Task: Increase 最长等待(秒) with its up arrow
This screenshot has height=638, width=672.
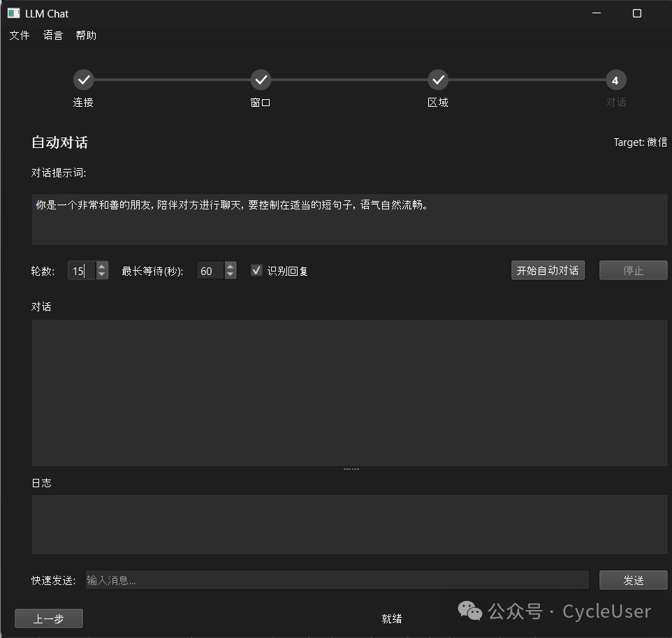Action: tap(231, 267)
